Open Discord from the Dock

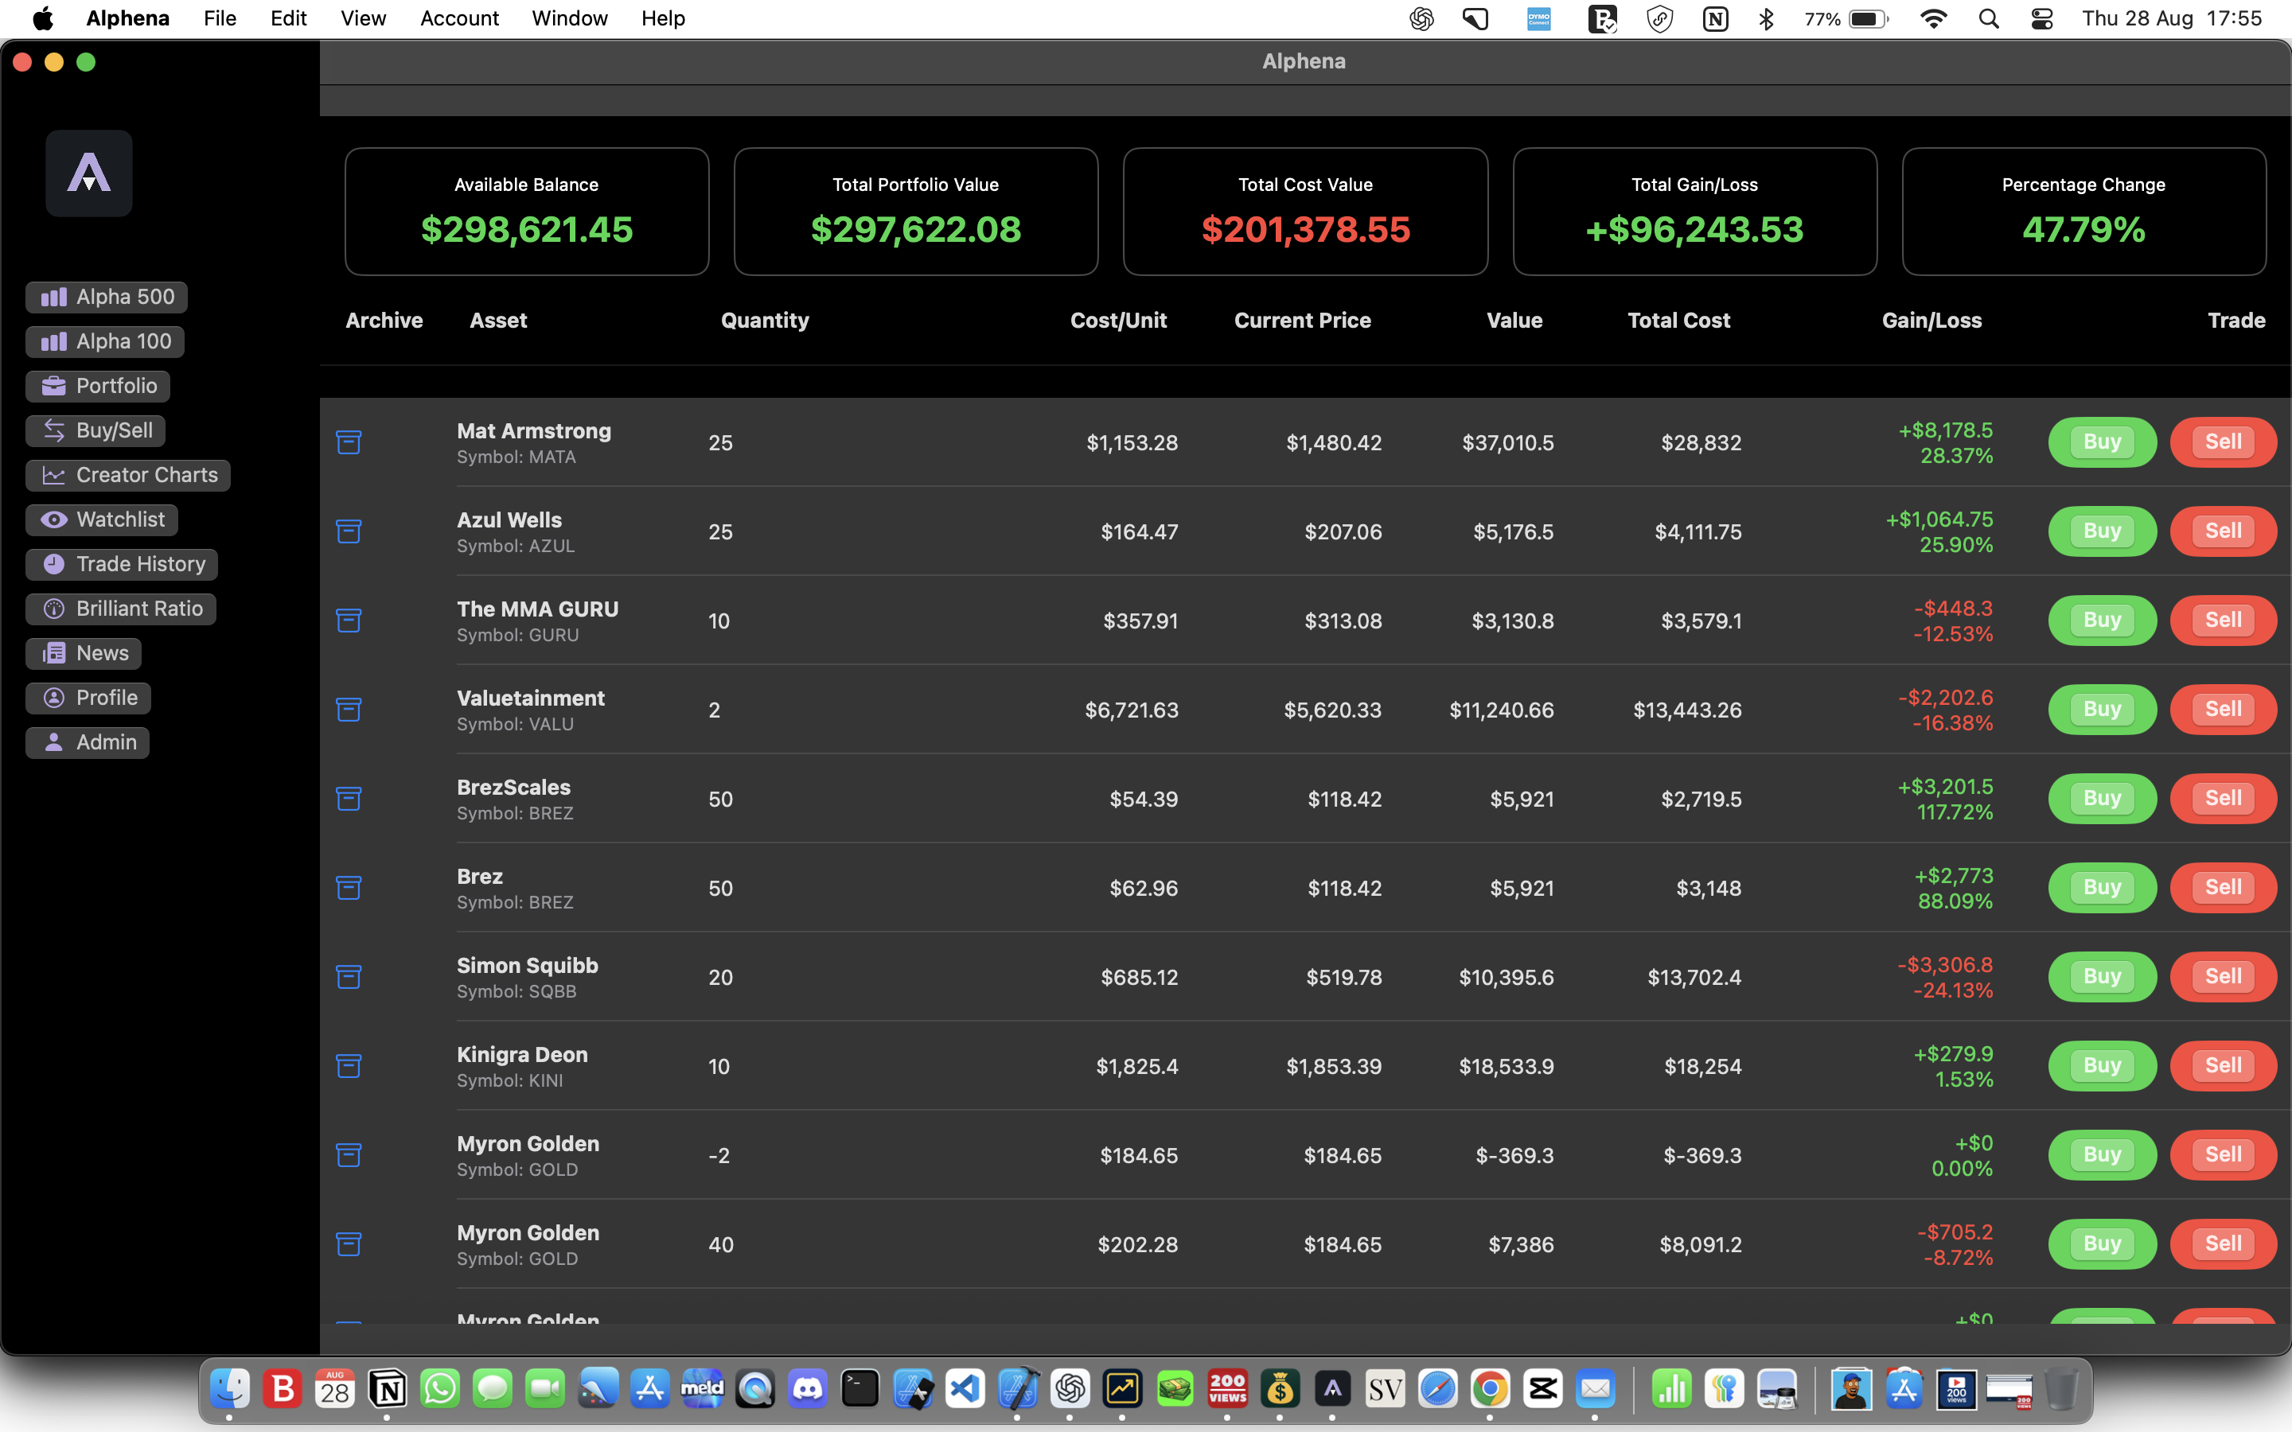pos(807,1389)
